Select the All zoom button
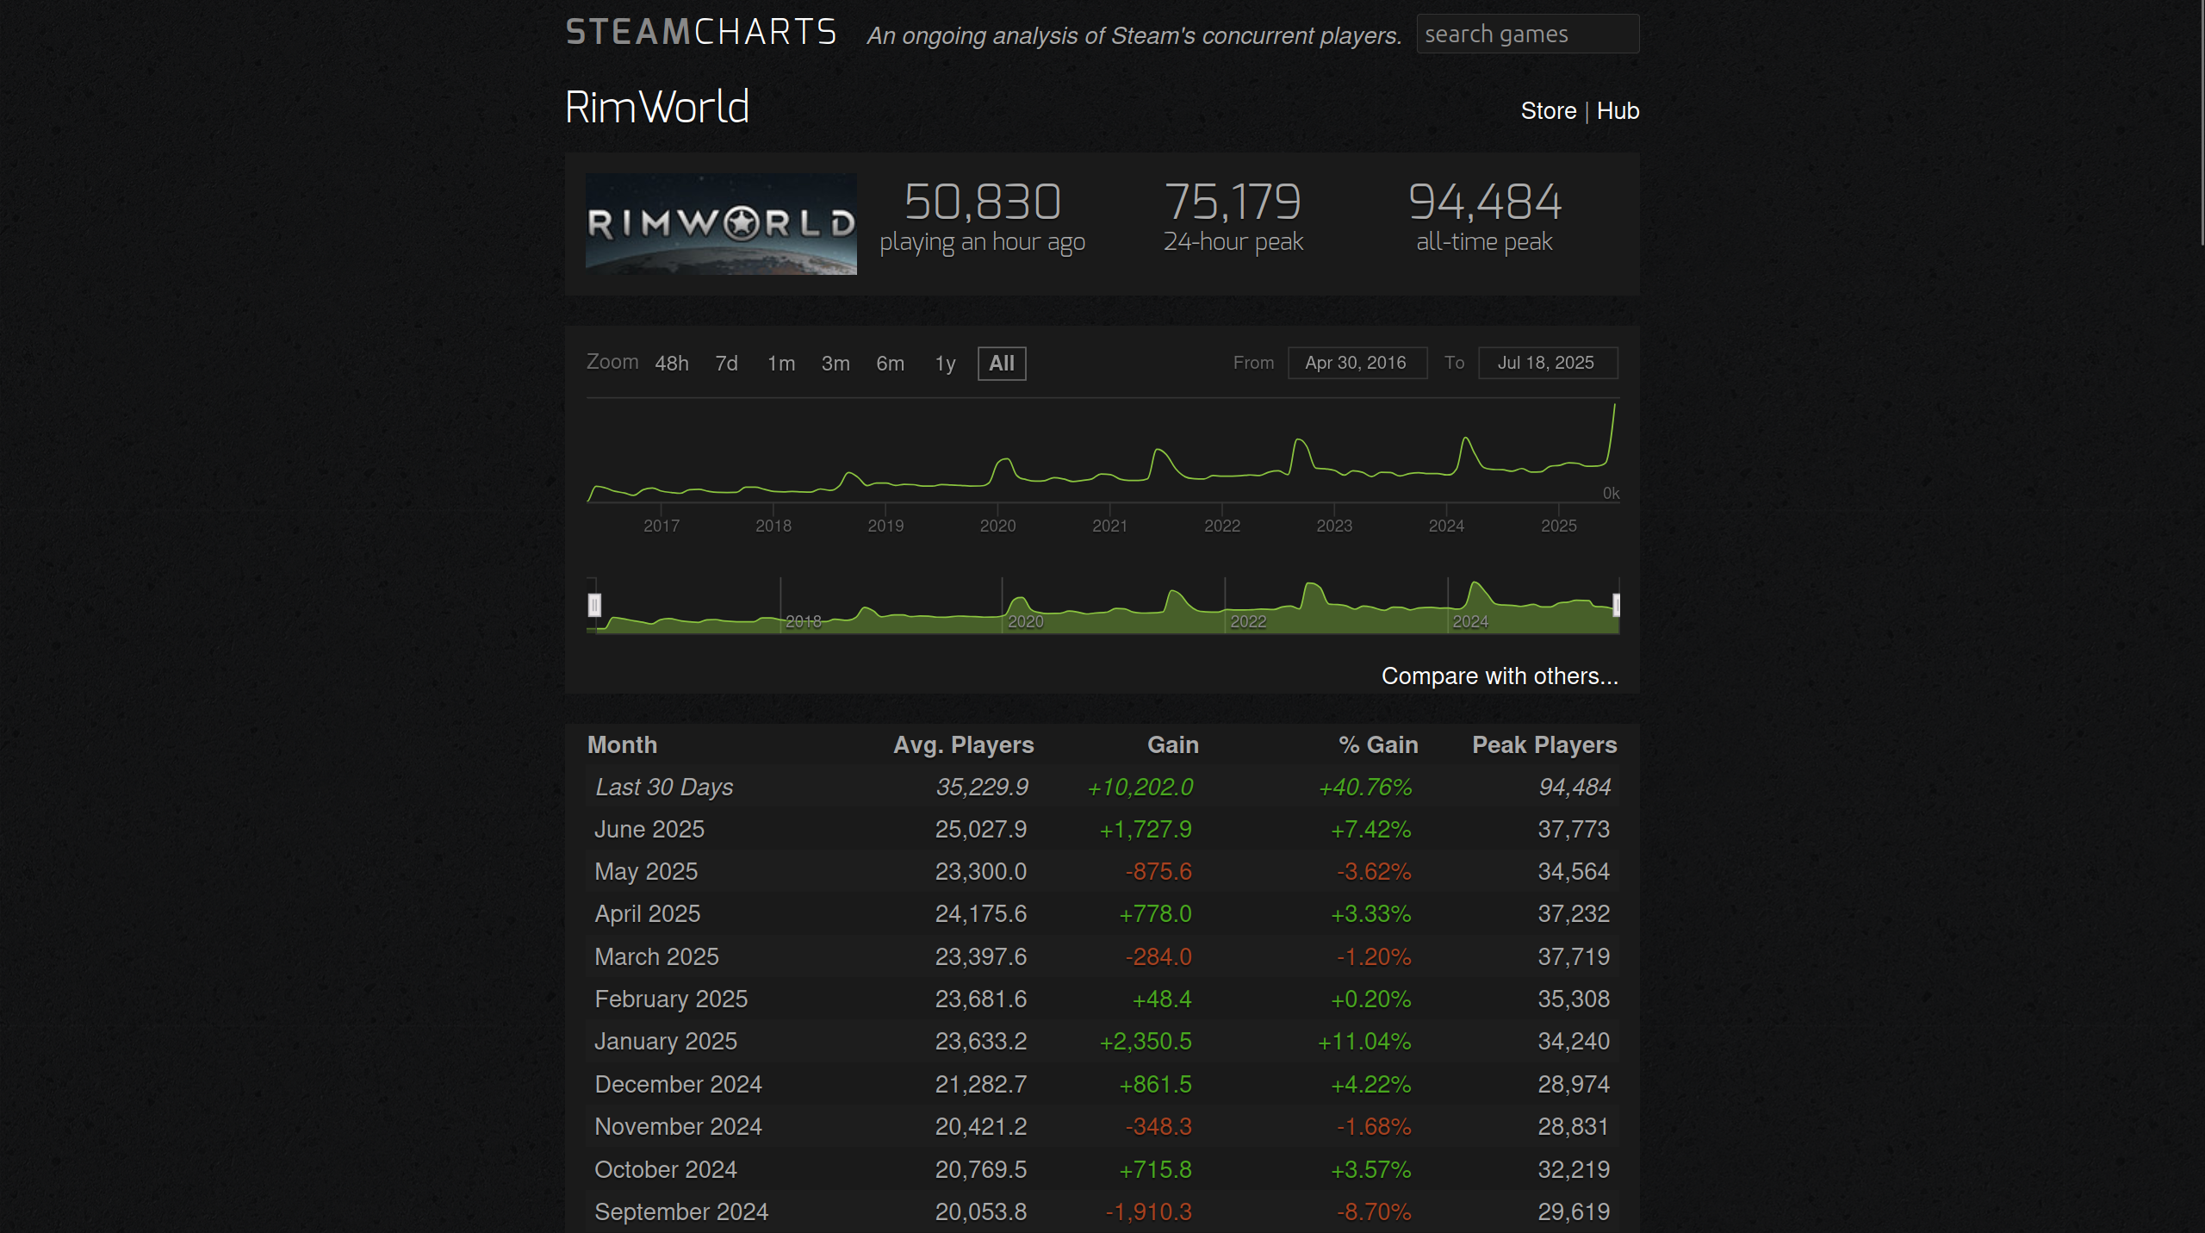The height and width of the screenshot is (1233, 2205). pyautogui.click(x=1002, y=364)
